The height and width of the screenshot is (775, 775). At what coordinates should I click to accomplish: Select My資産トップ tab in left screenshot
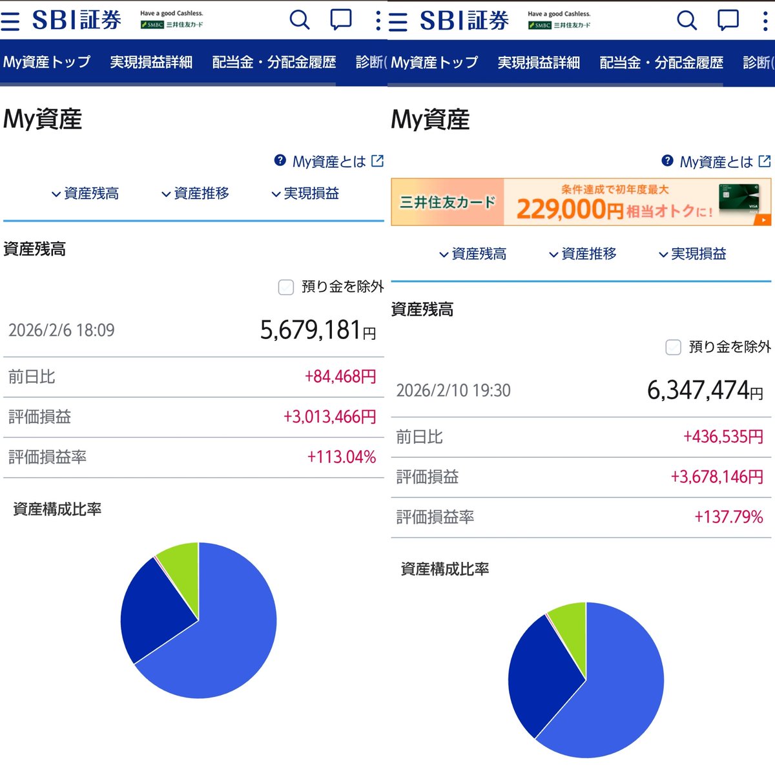pos(46,62)
